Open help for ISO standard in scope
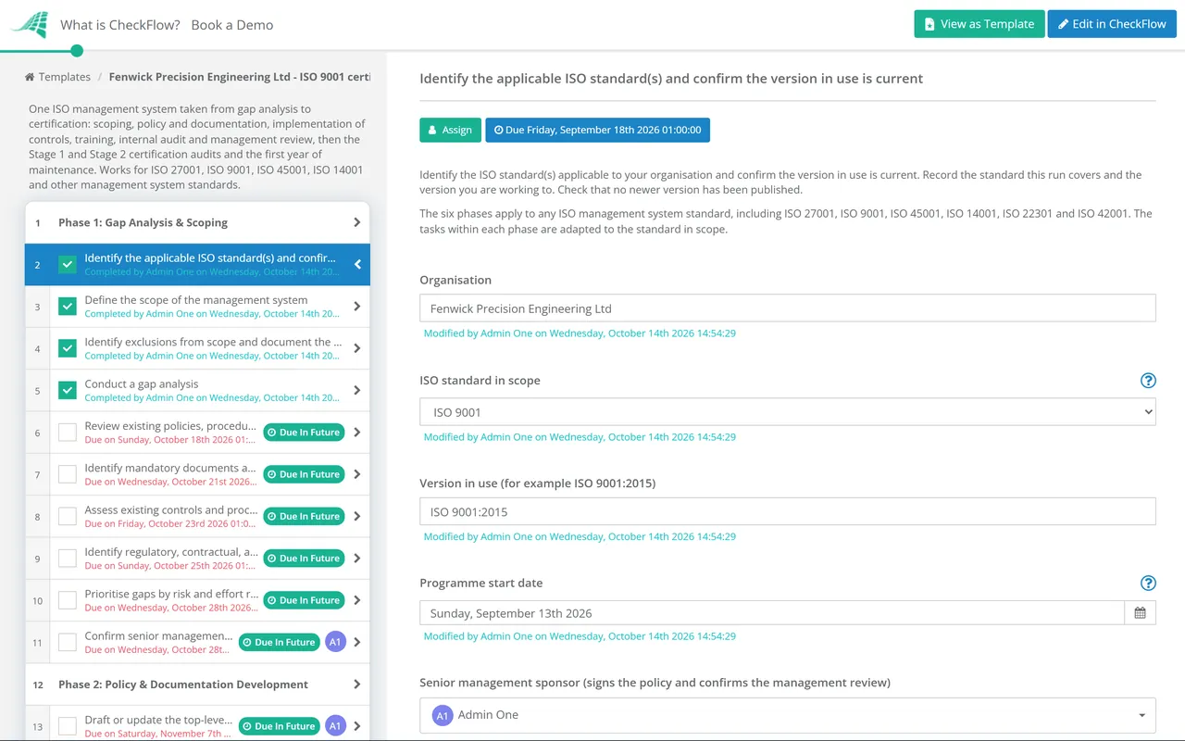The image size is (1185, 741). coord(1148,381)
